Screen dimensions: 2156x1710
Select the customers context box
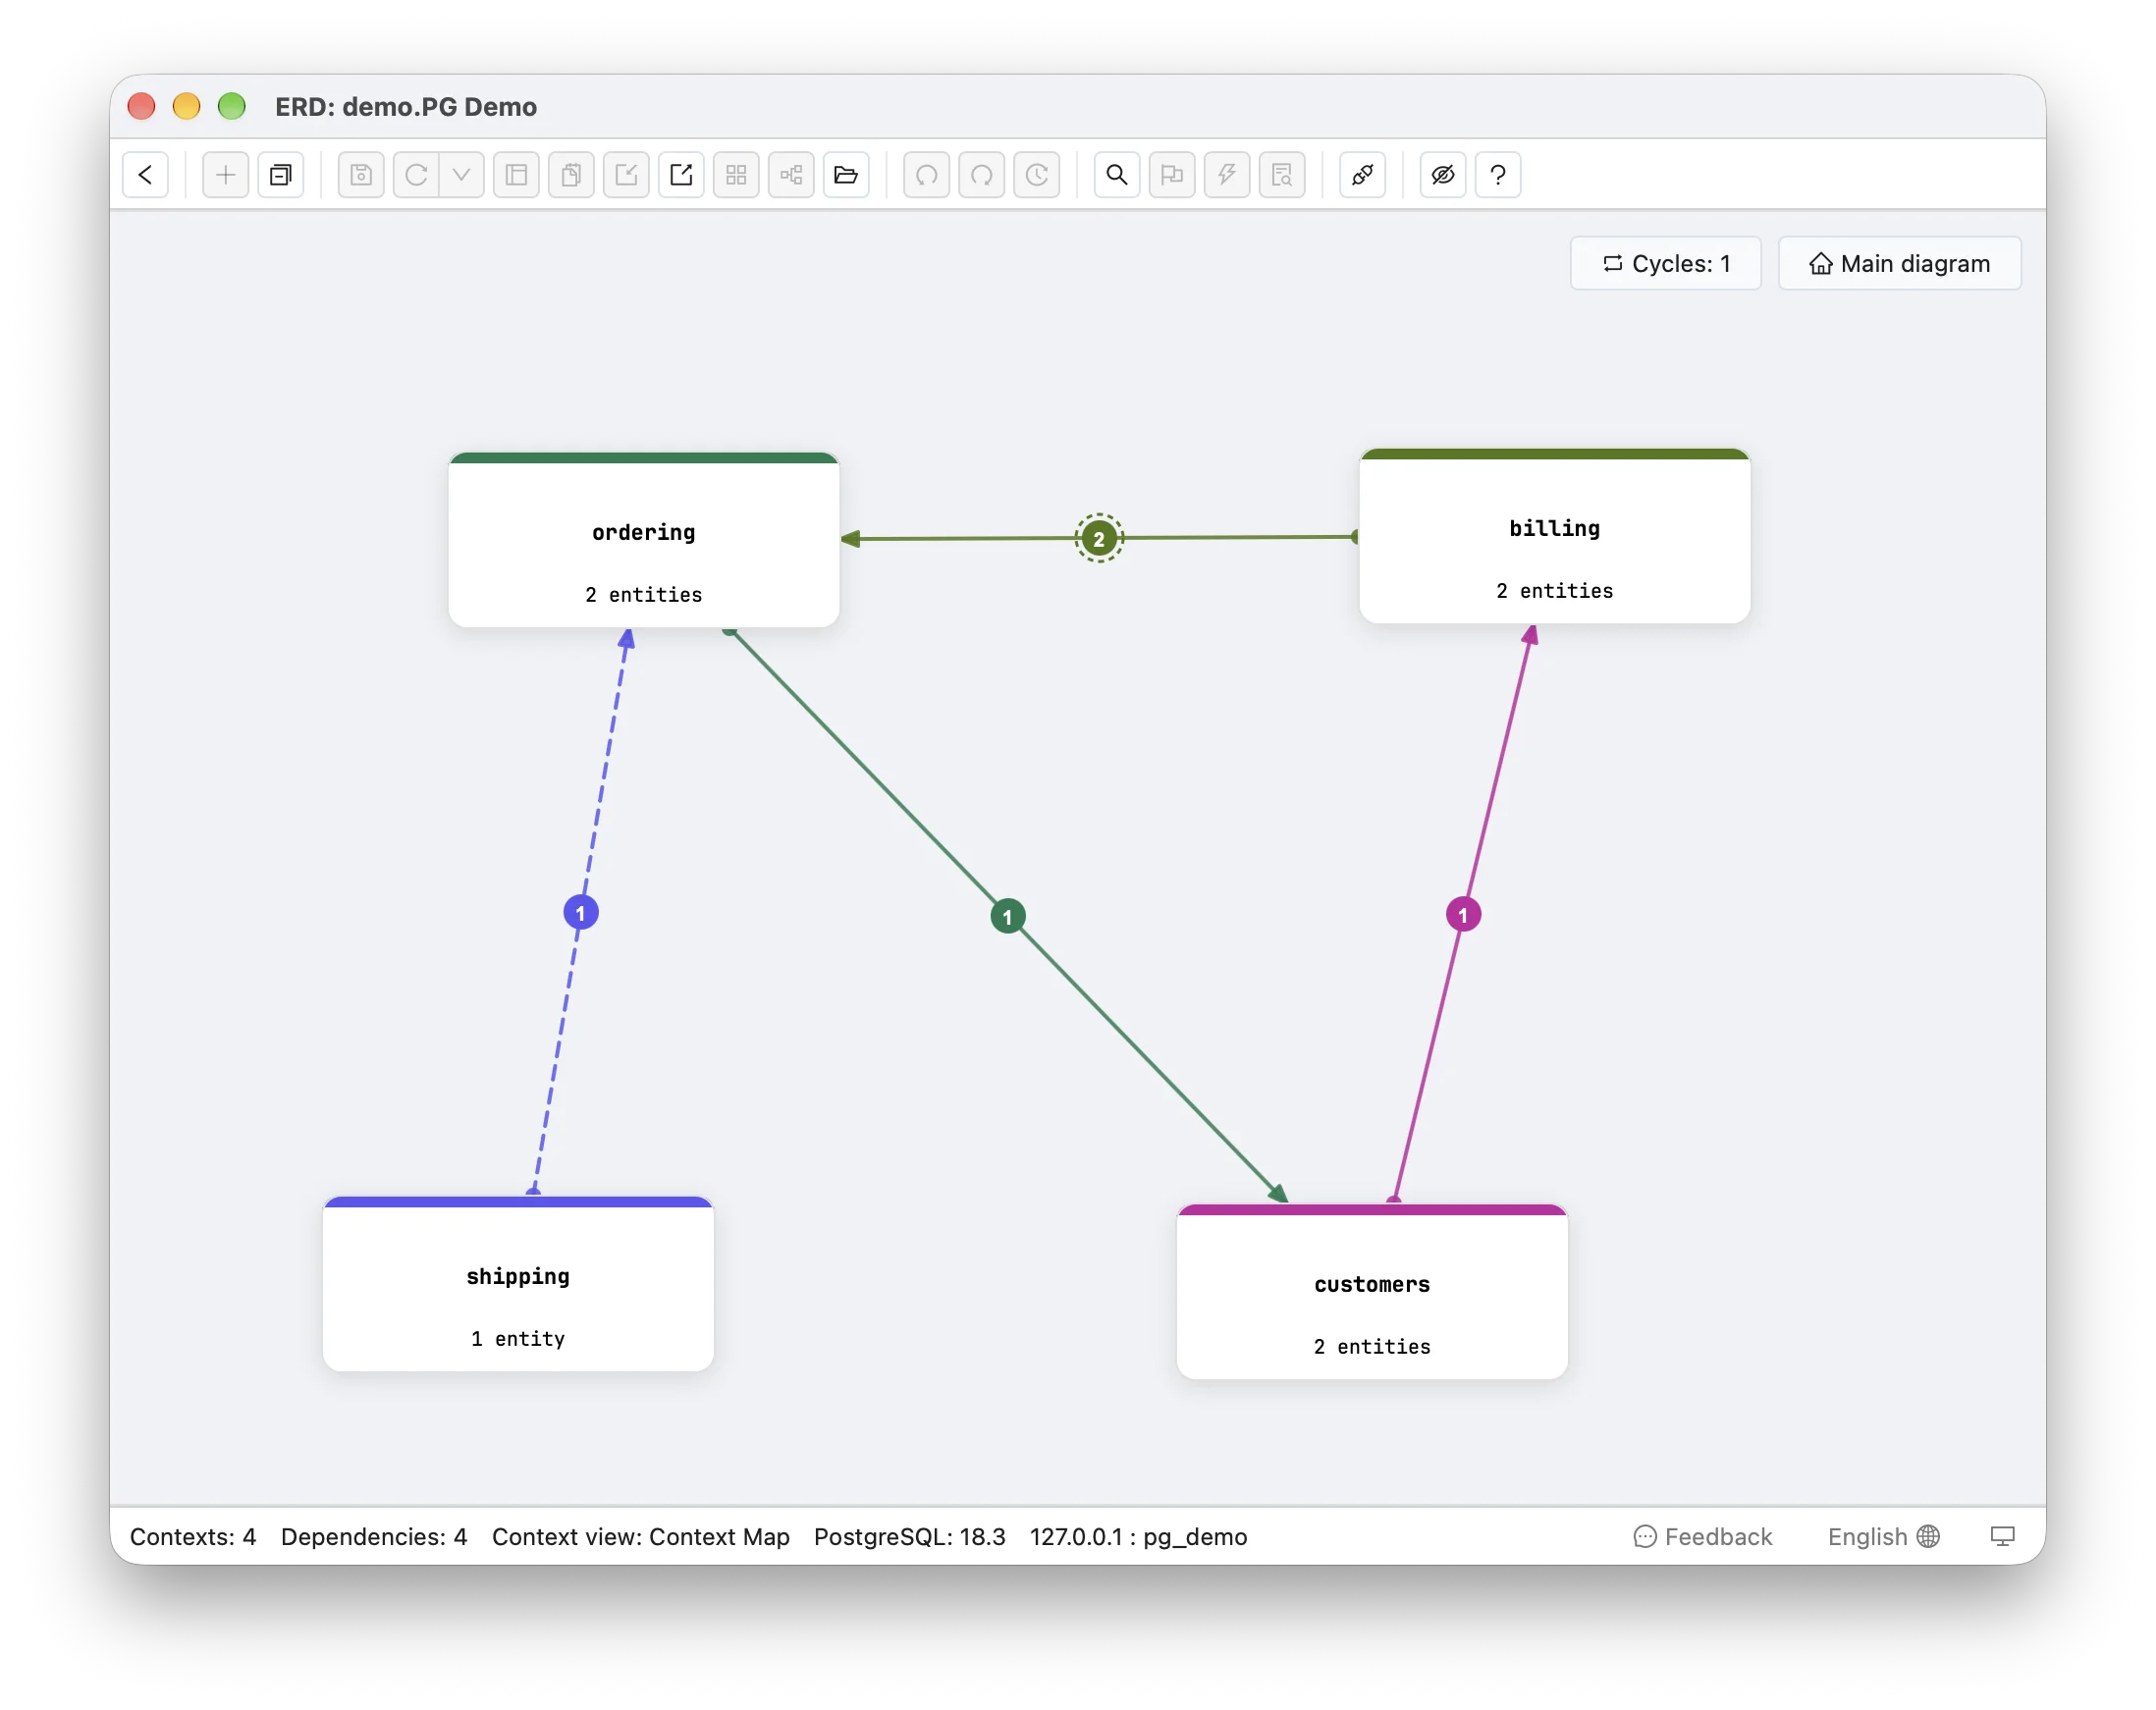coord(1372,1291)
